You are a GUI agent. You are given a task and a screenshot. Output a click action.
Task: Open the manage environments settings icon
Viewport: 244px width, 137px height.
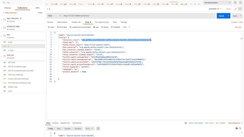(241, 3)
